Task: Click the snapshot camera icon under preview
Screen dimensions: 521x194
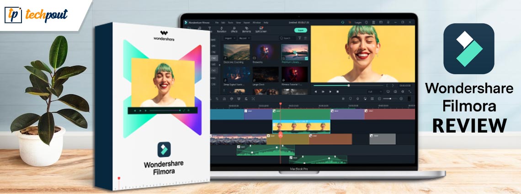Action: [395, 92]
